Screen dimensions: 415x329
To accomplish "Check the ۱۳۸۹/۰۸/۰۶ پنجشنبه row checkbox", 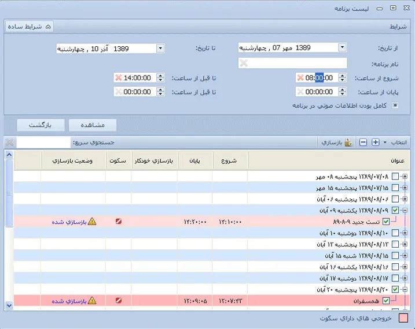I will [395, 199].
